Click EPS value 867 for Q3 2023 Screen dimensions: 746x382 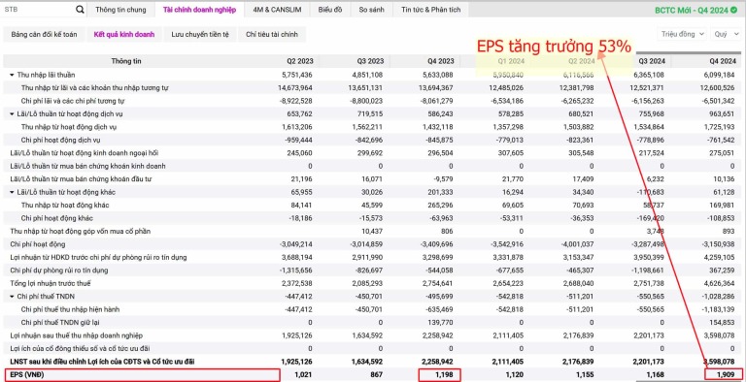[x=377, y=375]
